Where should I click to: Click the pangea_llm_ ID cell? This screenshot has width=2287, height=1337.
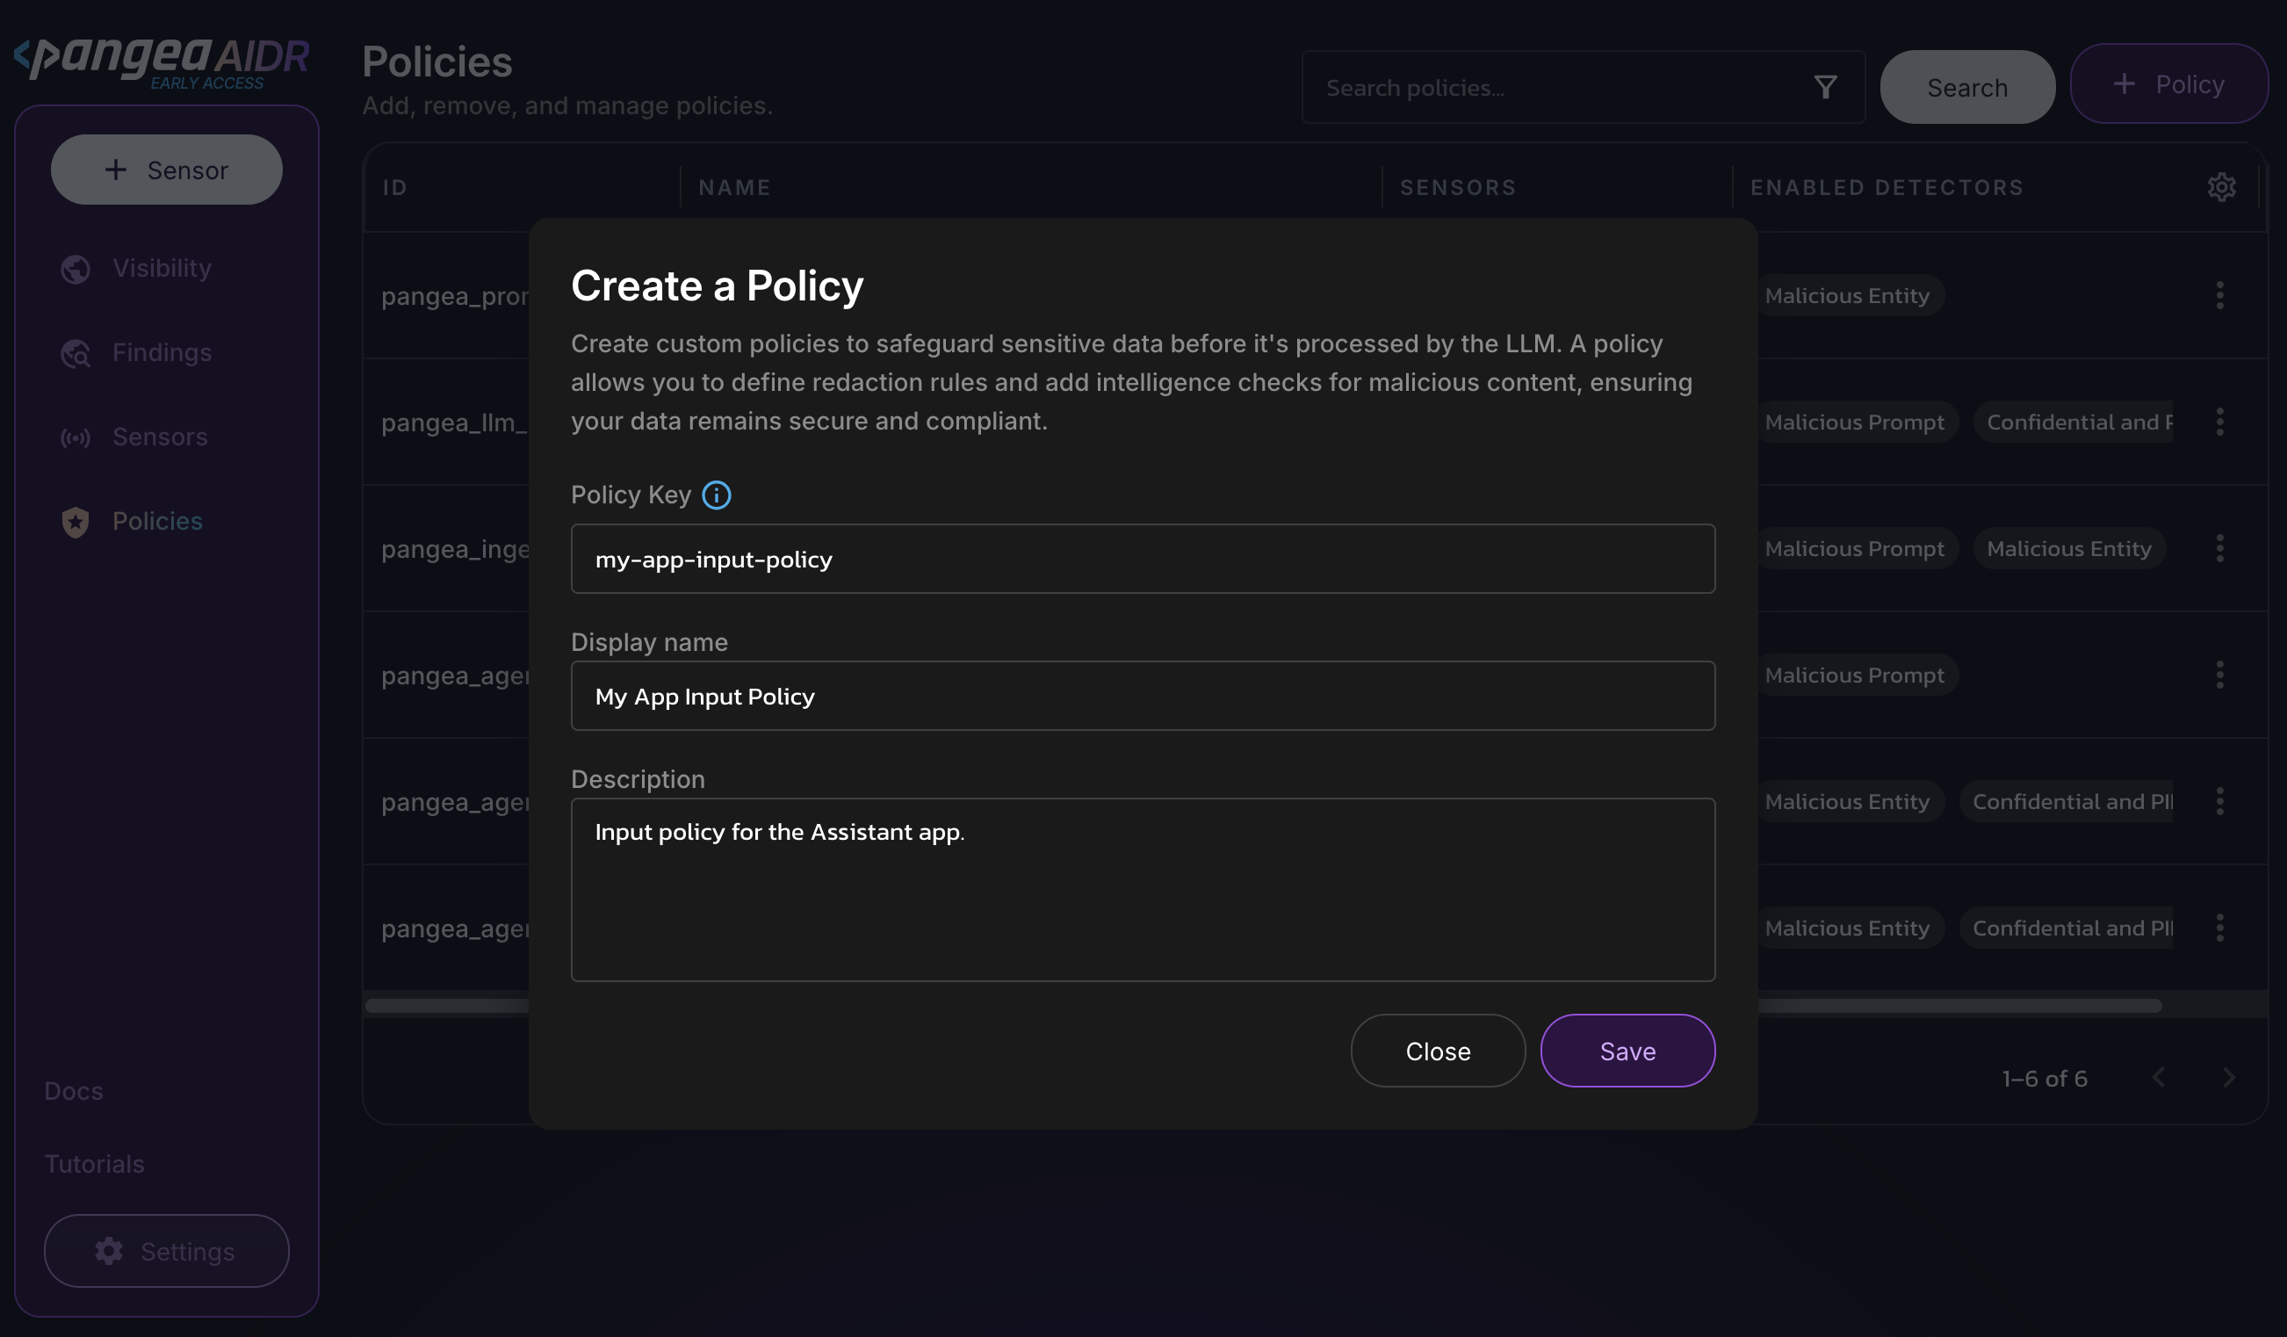[455, 422]
